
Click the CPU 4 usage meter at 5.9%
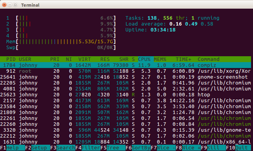pyautogui.click(x=61, y=36)
